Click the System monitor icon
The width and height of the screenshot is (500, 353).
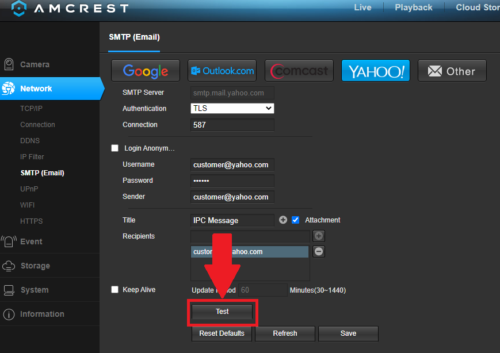tap(9, 290)
